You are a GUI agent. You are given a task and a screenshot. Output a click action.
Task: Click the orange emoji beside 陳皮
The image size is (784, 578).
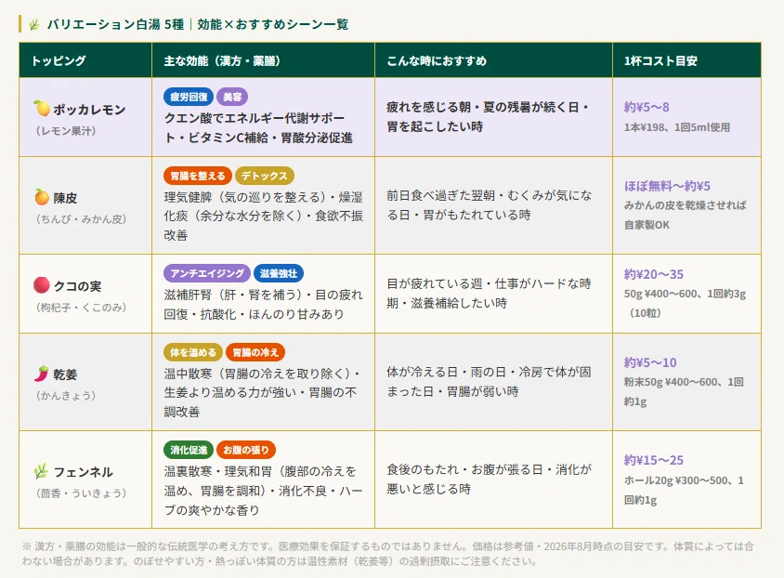click(42, 197)
